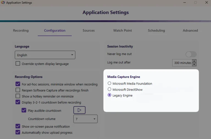Open the Sources tab
The image size is (211, 139).
pyautogui.click(x=88, y=31)
